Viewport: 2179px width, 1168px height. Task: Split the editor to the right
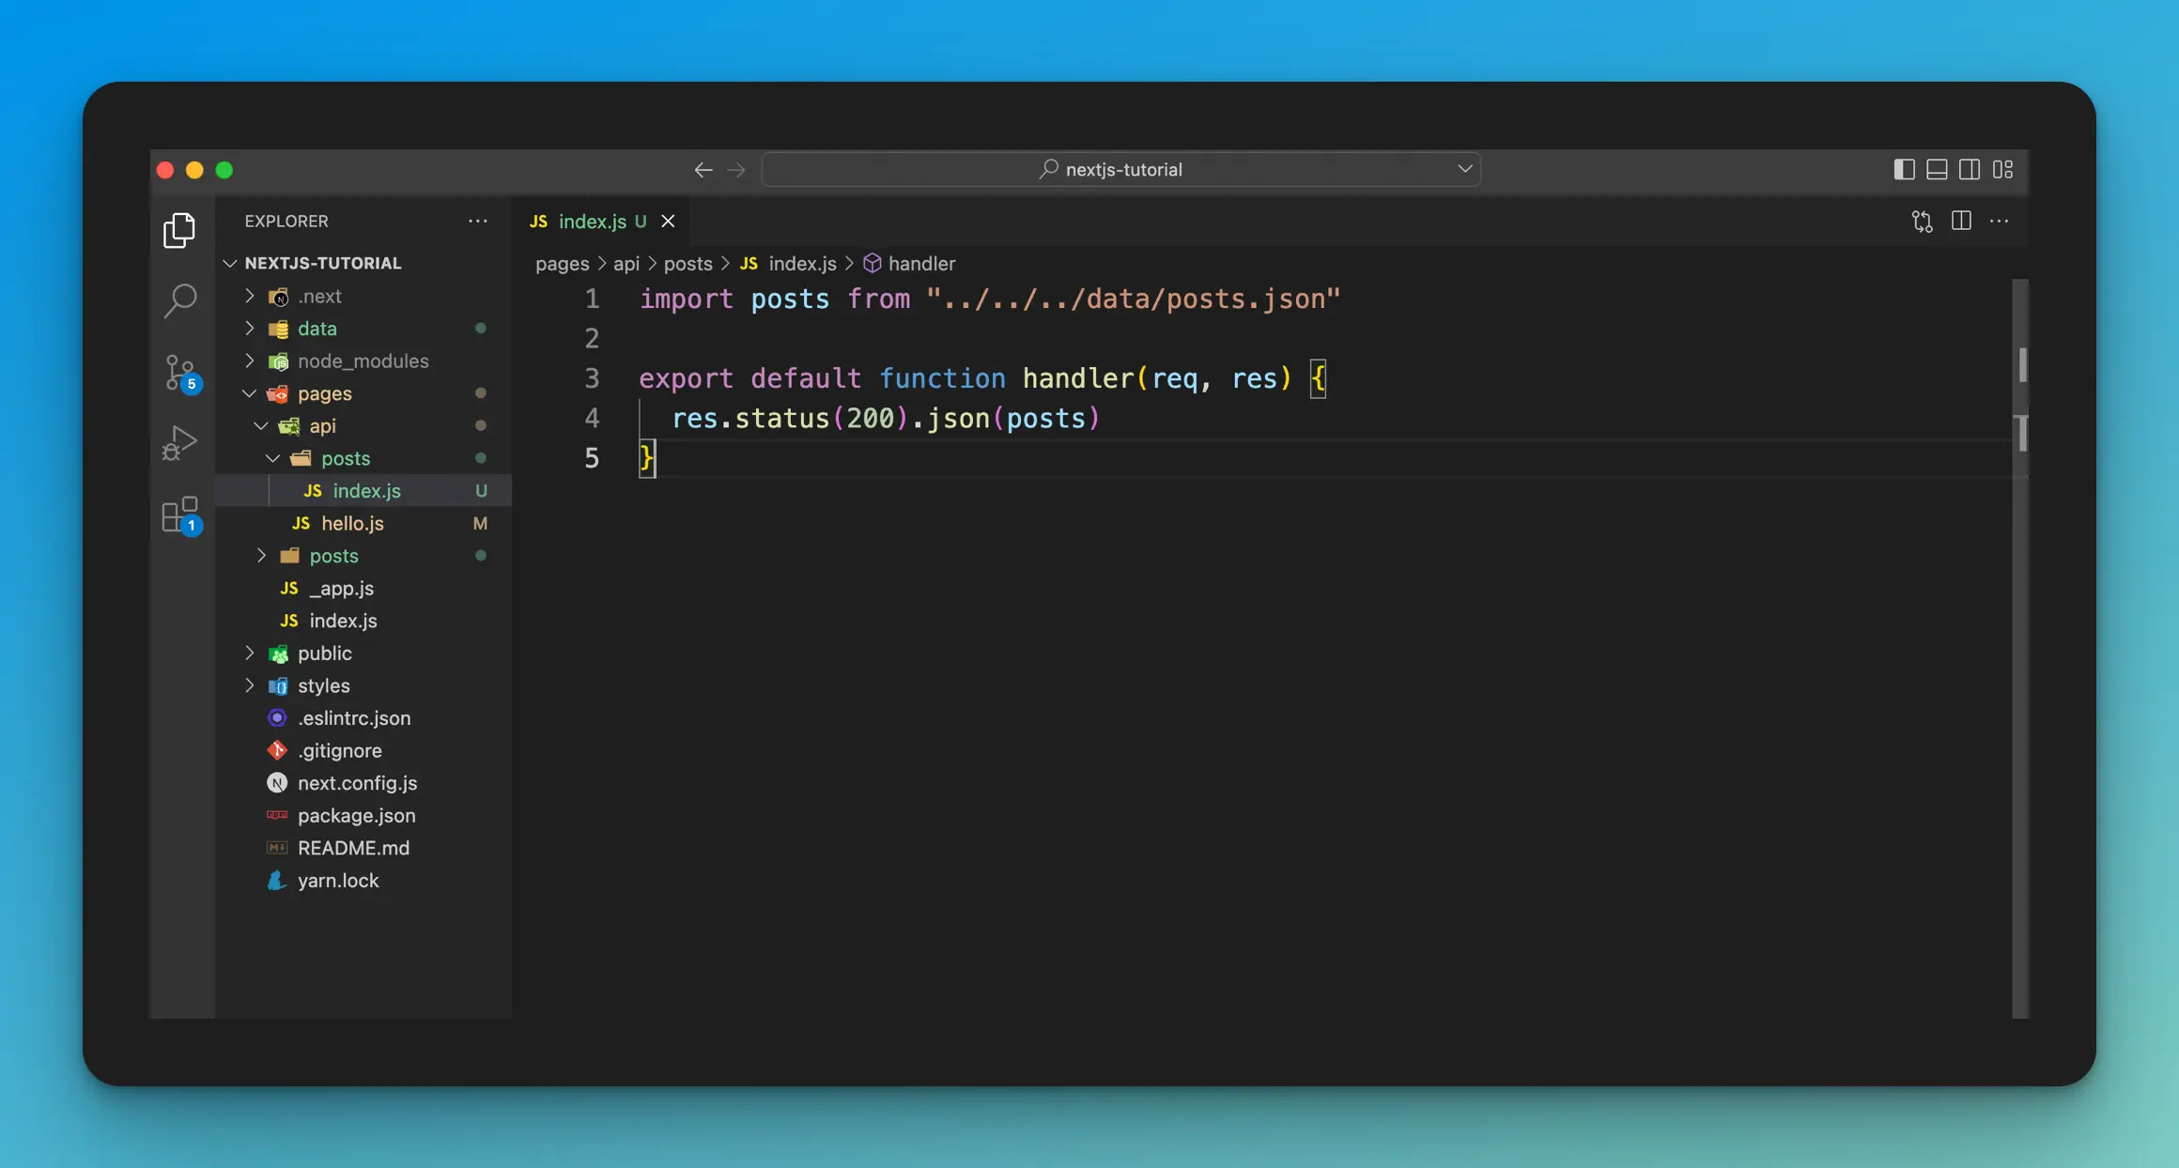tap(1961, 221)
